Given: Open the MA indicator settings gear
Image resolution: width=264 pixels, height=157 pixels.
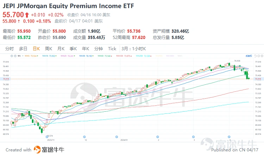Looking at the screenshot, I should click(x=12, y=56).
